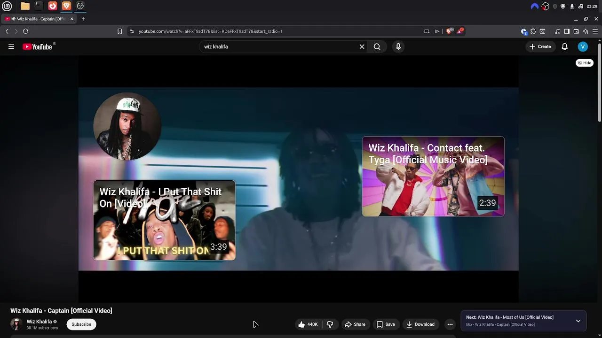This screenshot has width=602, height=338.
Task: Open the Wiz Khalifa channel avatar below video
Action: 16,324
